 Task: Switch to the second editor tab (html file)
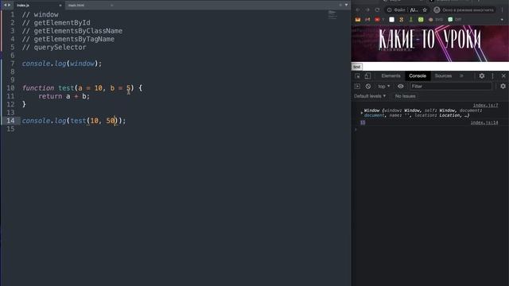click(x=90, y=6)
